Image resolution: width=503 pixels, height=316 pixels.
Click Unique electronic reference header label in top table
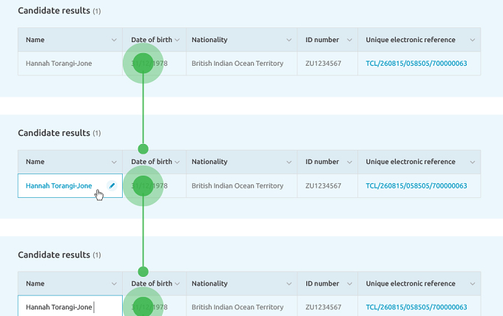[x=411, y=40]
